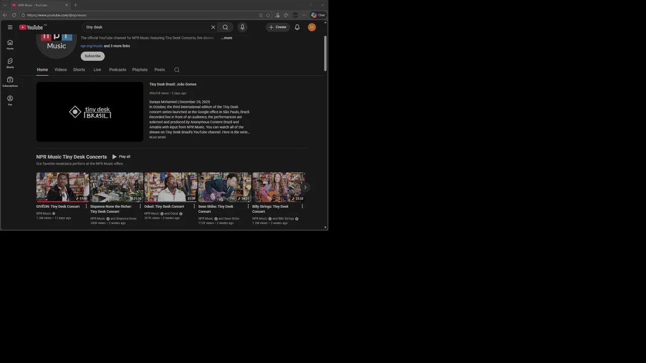Search within the channel using magnifier icon
The height and width of the screenshot is (363, 646).
click(x=177, y=70)
